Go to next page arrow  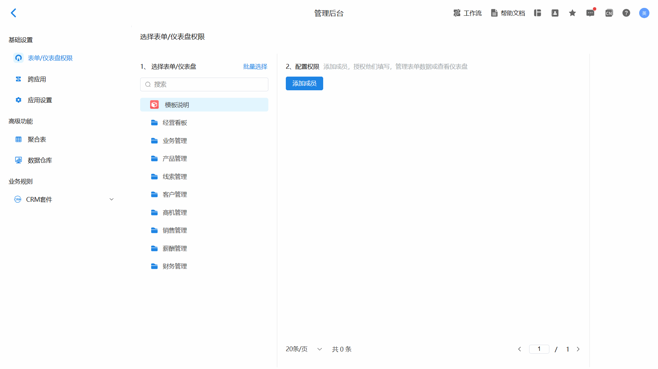578,349
